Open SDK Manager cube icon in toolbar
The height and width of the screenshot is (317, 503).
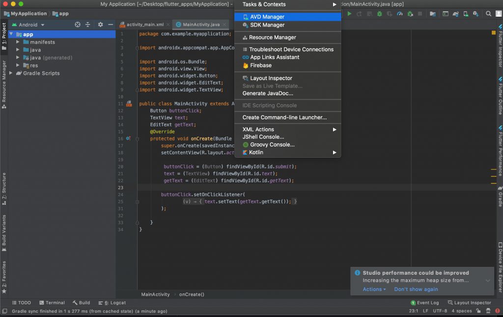pos(475,14)
